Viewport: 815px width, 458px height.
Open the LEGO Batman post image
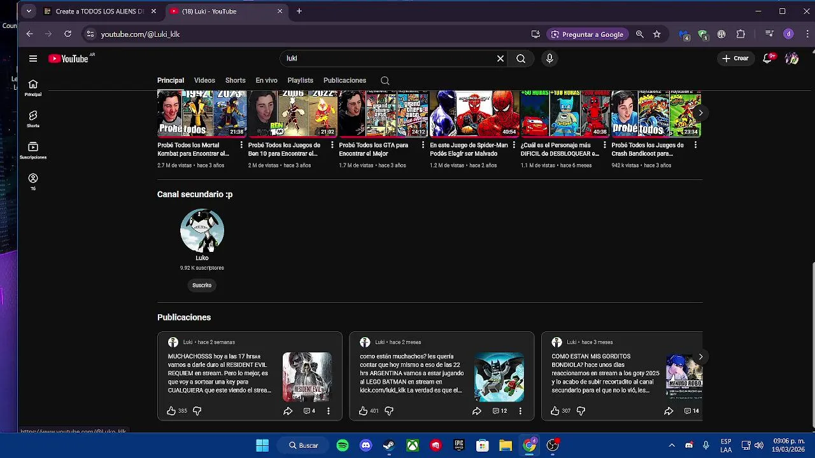click(499, 377)
